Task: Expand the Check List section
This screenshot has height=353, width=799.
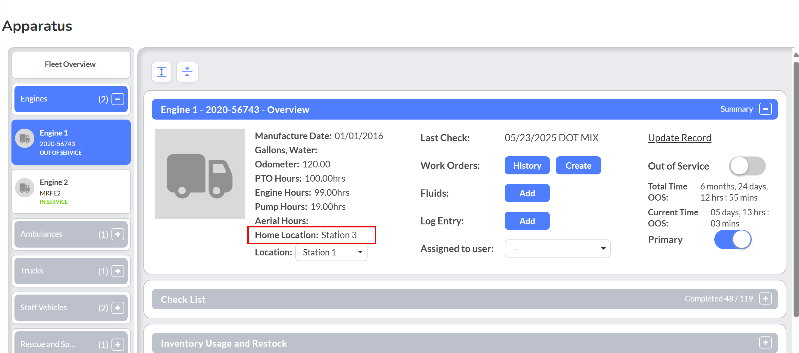Action: coord(765,299)
